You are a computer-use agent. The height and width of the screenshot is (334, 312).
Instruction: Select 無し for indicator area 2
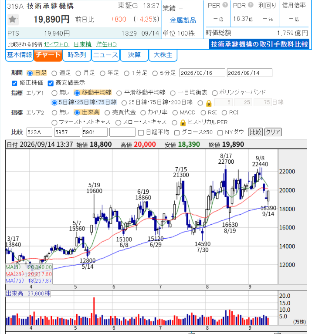click(54, 113)
